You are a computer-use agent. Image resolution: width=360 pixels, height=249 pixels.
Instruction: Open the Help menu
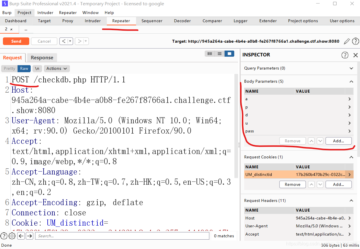click(x=109, y=13)
